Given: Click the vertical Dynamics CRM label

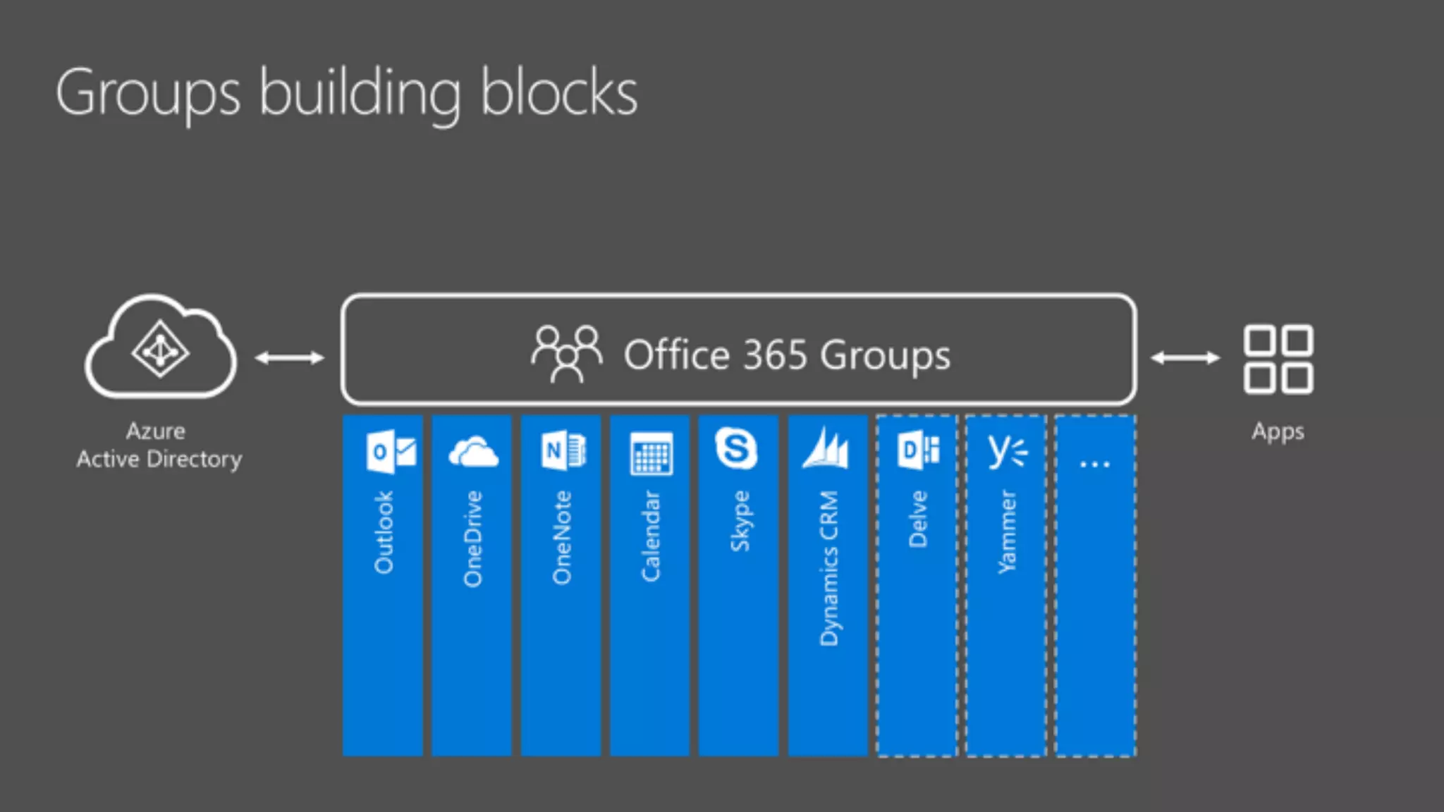Looking at the screenshot, I should pos(829,568).
